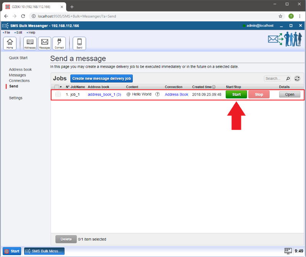Open the address_book_1 (3) link
Image resolution: width=306 pixels, height=257 pixels.
(x=104, y=94)
